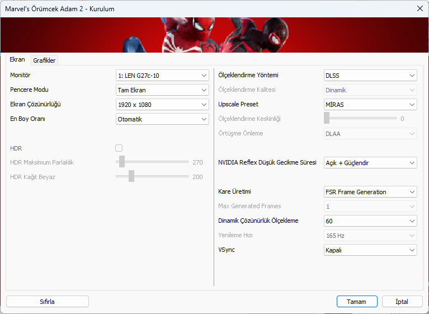The image size is (429, 314).
Task: Open the Ölçeklendirme Yöntemi dropdown
Action: pyautogui.click(x=370, y=76)
